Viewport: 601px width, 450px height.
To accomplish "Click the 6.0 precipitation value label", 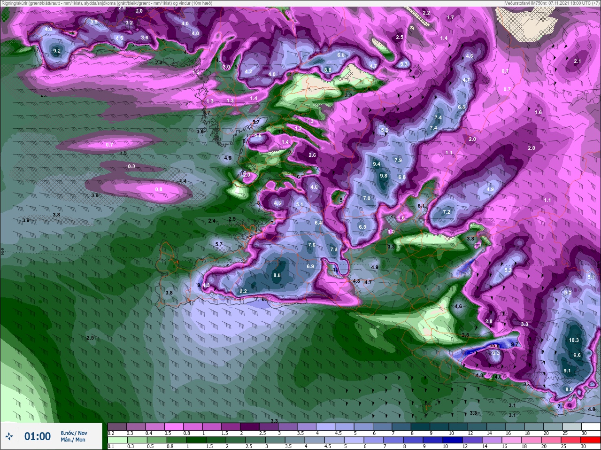I will click(341, 55).
